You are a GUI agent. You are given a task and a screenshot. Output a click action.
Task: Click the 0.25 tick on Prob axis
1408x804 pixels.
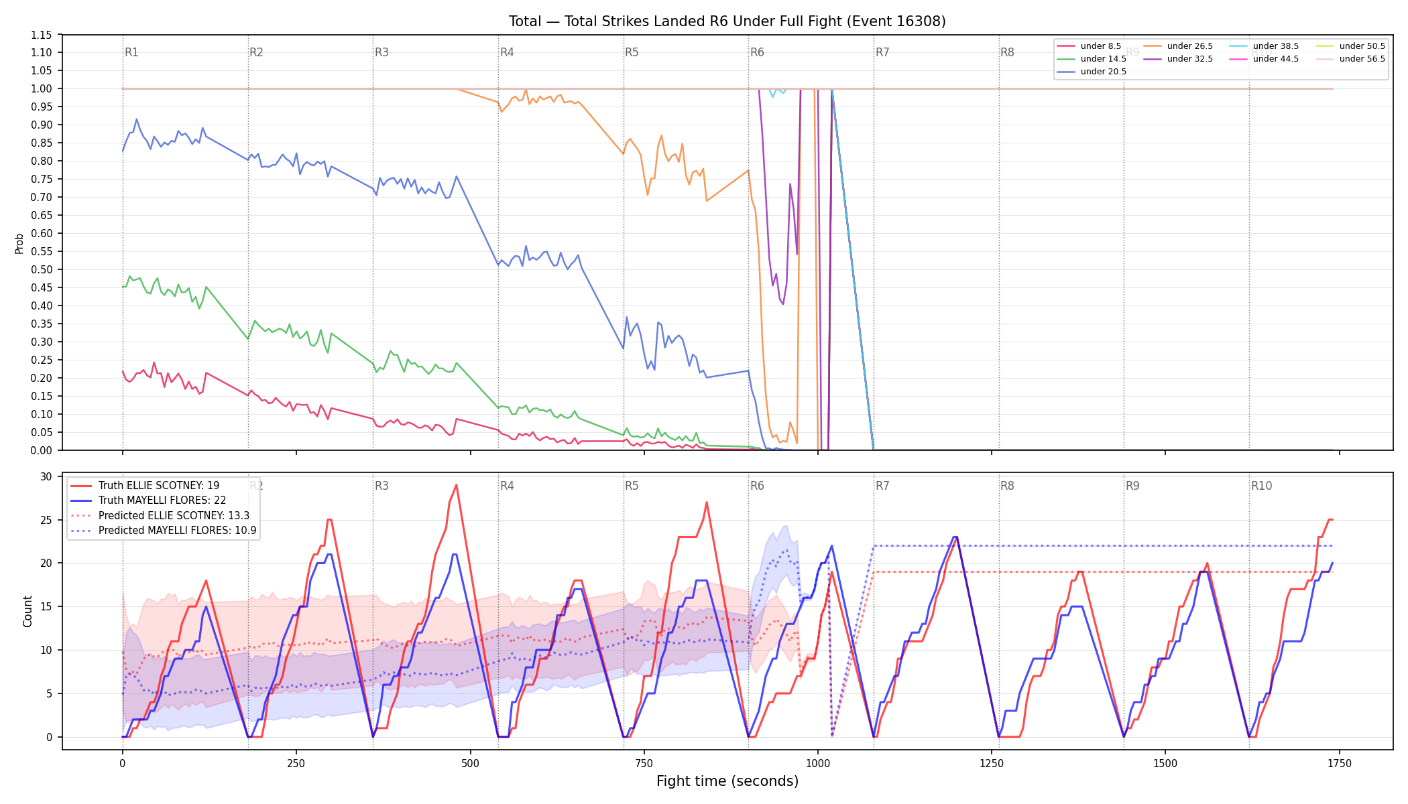pos(41,360)
